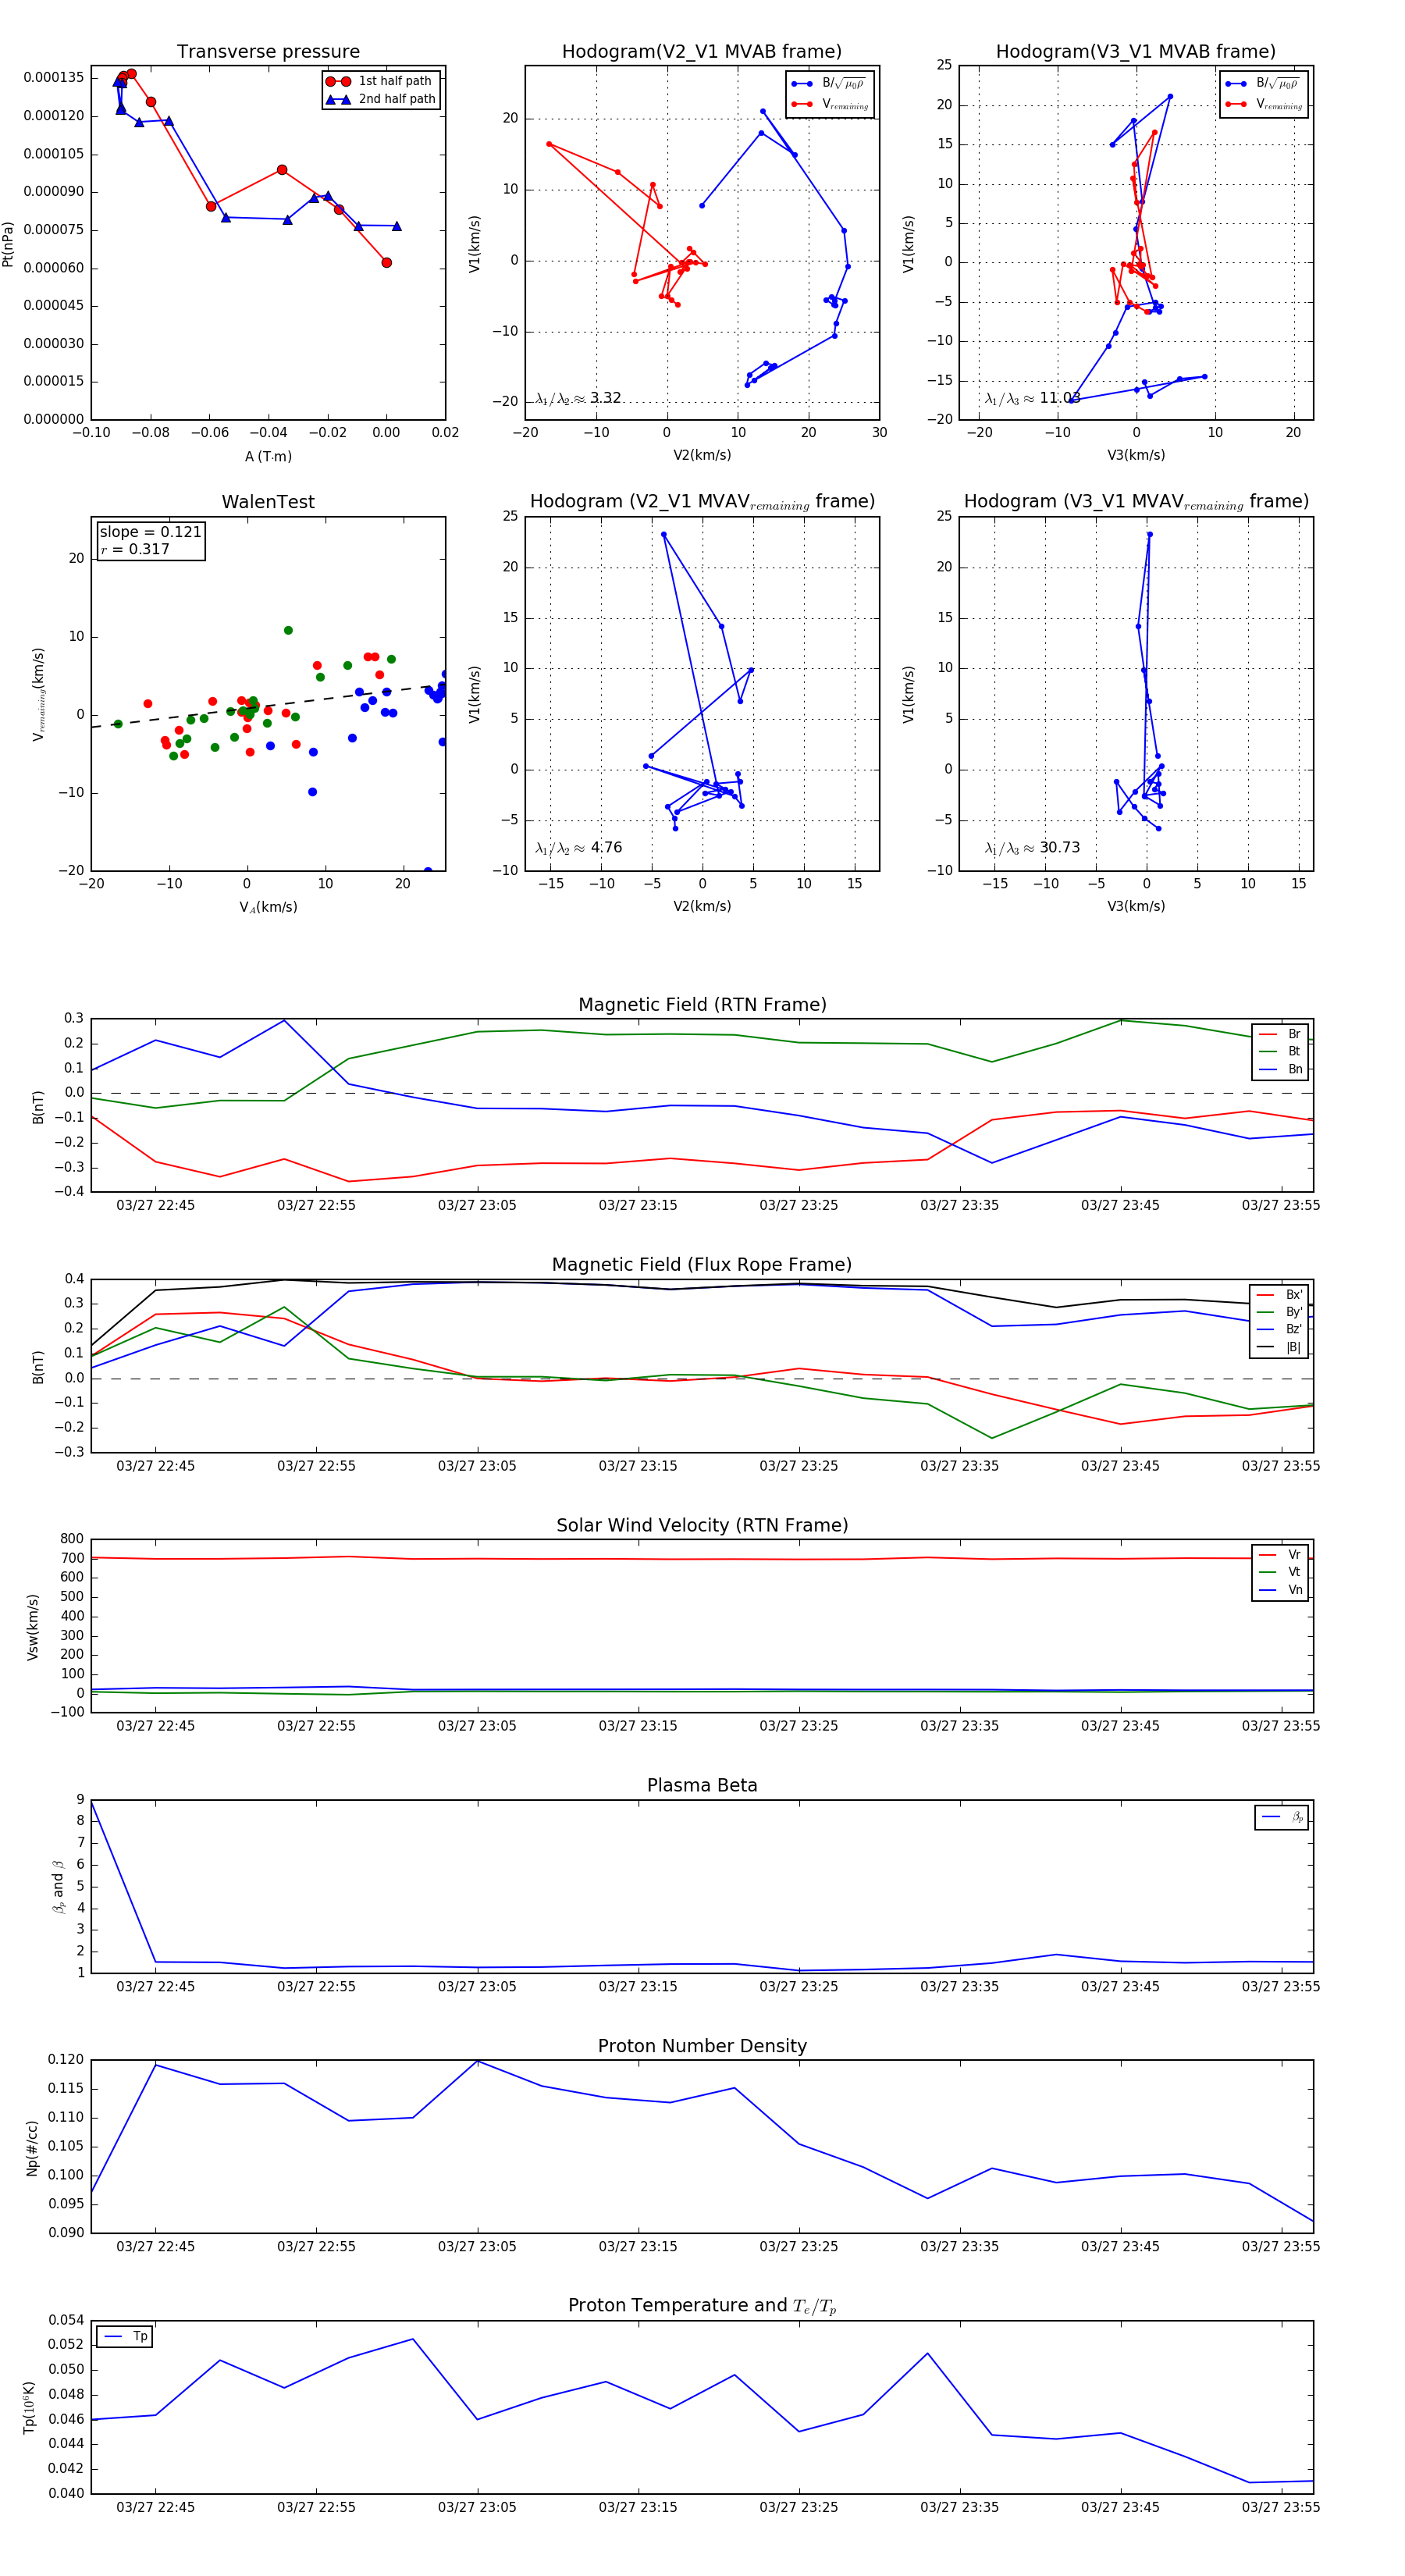Click '03/27 23:15' under the Plasma Beta plot

[638, 1986]
